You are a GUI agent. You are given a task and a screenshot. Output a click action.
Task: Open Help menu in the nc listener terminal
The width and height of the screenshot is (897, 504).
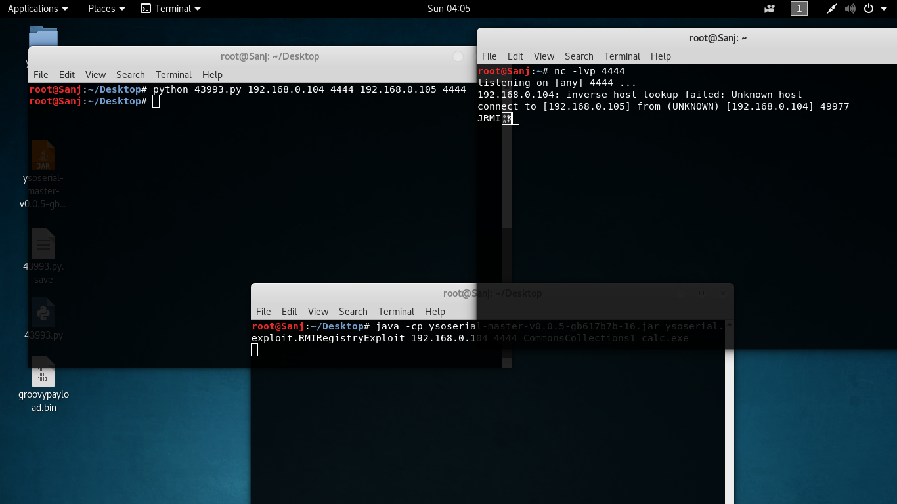pos(661,56)
